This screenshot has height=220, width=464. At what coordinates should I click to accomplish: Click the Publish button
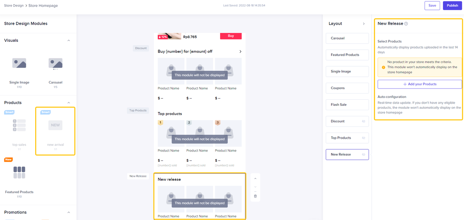(452, 5)
